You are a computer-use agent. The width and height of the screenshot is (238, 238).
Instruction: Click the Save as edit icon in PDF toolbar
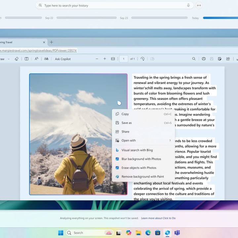point(219,59)
